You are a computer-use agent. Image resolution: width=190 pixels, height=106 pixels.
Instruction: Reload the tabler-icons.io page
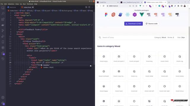pyautogui.click(x=104, y=6)
